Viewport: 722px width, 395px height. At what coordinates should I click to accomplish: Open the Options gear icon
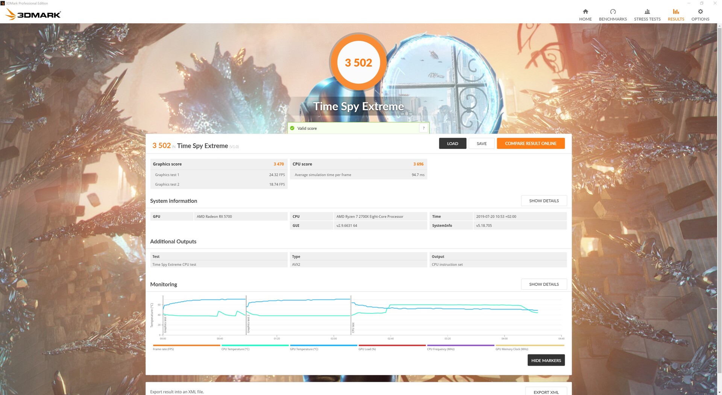(700, 12)
